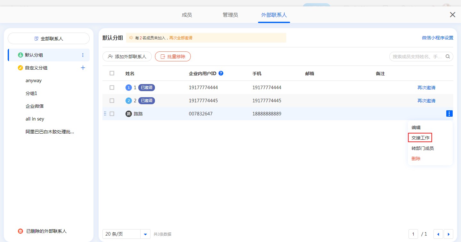This screenshot has width=461, height=242.
Task: Go to the previous page arrow
Action: 438,234
